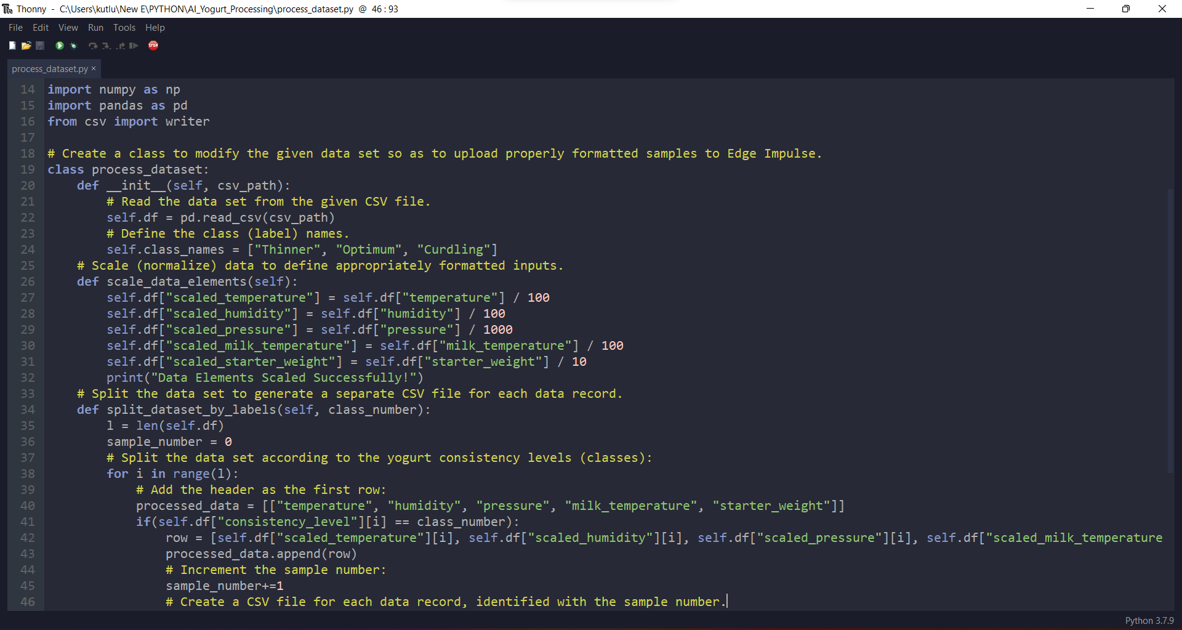Select the process_dataset.py tab
Screen dimensions: 1182x630
(49, 68)
